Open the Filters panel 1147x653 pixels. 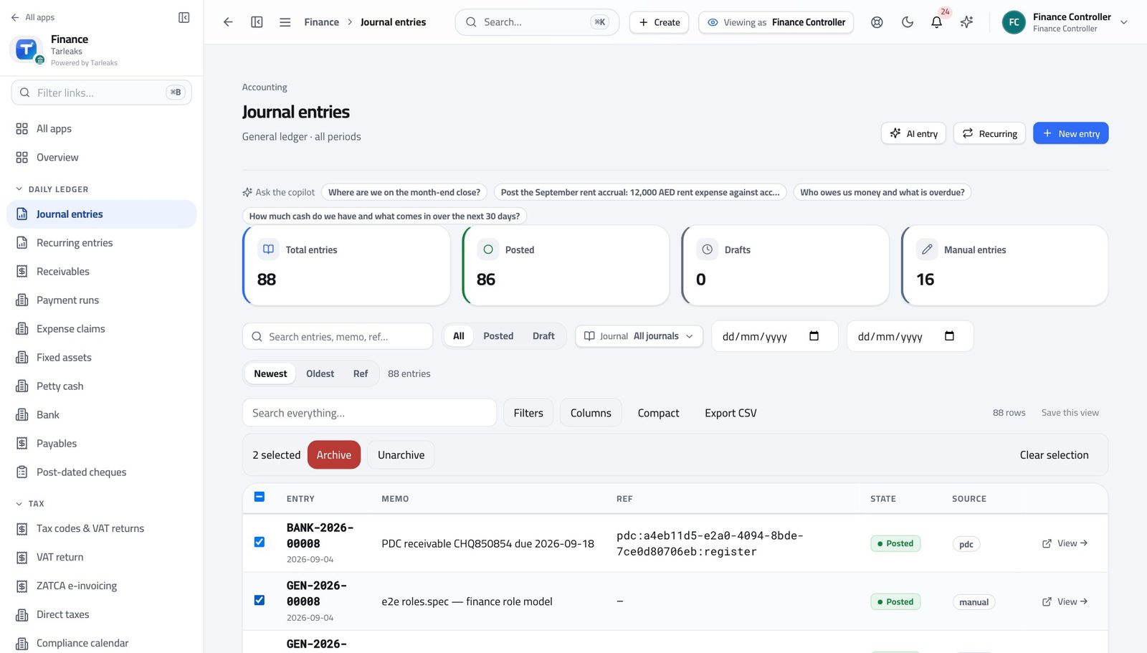click(x=528, y=413)
